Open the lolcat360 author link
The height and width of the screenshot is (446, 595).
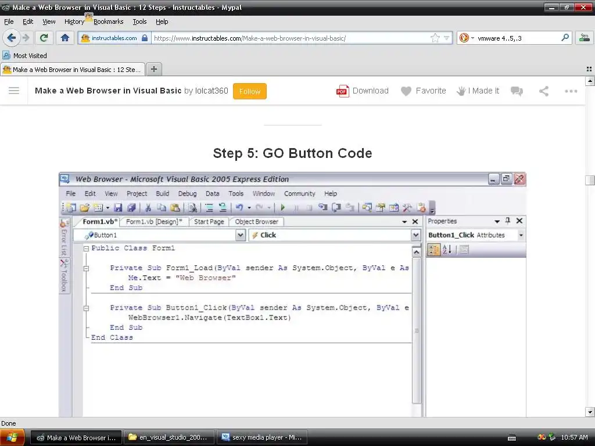212,91
